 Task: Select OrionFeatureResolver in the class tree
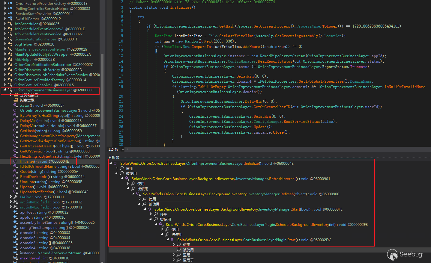click(33, 85)
